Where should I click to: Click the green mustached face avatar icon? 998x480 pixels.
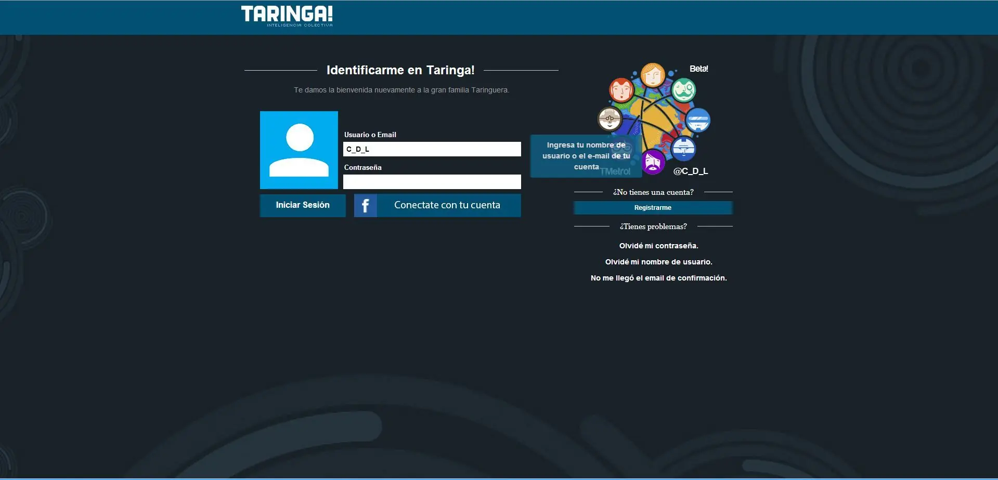pyautogui.click(x=683, y=90)
